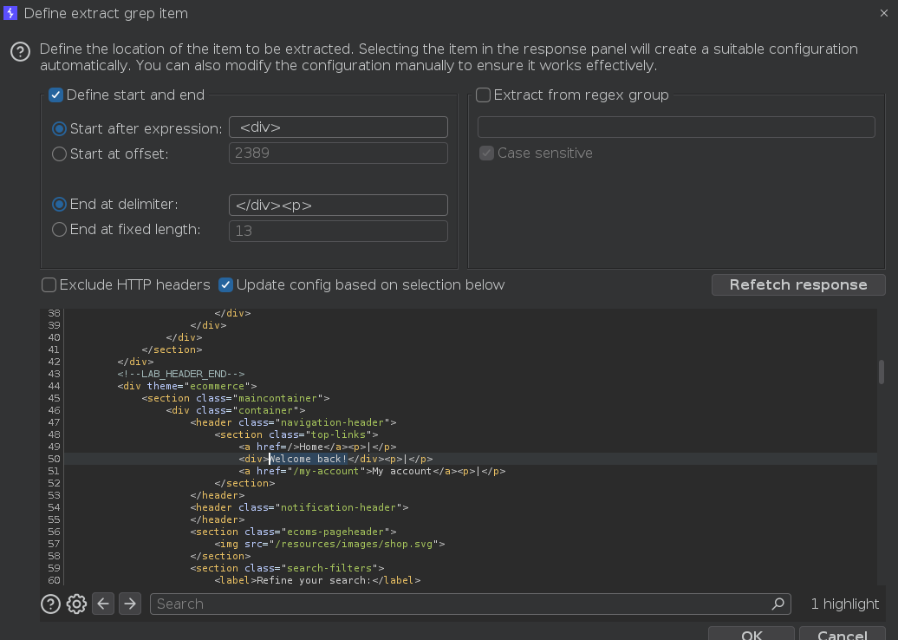Screen dimensions: 898x640
Task: Go to previous search match arrow
Action: [103, 604]
